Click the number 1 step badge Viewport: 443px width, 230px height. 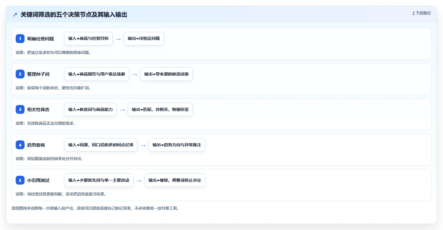pyautogui.click(x=20, y=39)
